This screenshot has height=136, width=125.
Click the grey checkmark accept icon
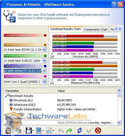(x=90, y=130)
